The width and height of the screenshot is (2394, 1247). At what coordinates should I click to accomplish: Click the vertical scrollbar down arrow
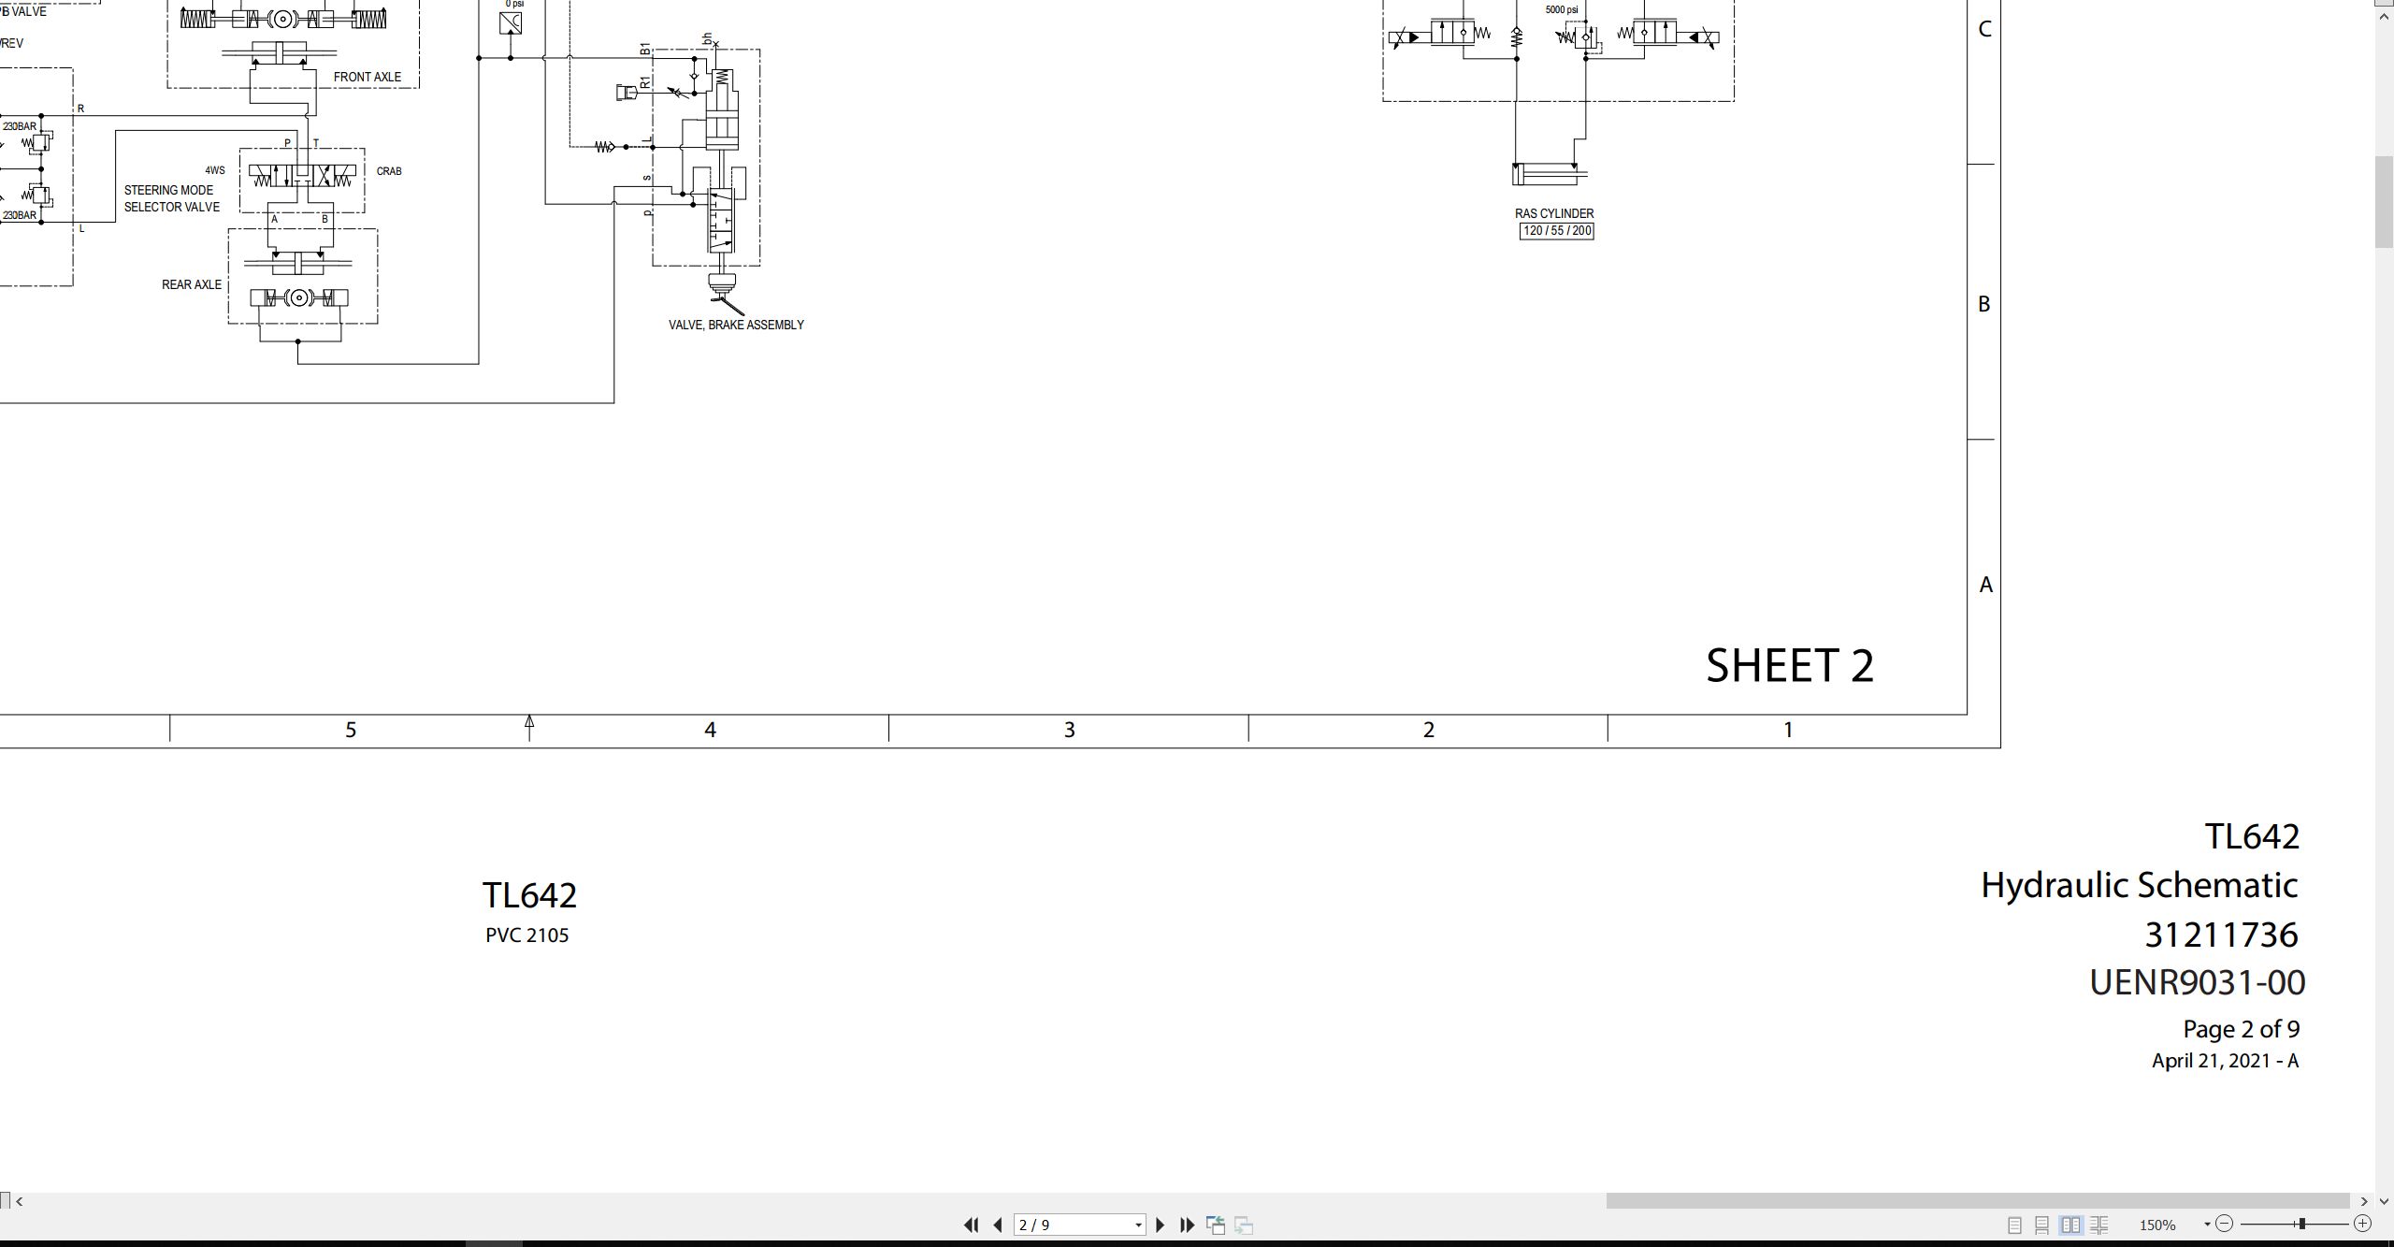[2385, 1201]
